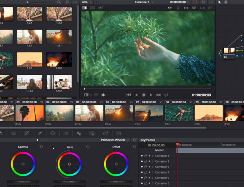Toggle loop playback in viewer

(166, 95)
